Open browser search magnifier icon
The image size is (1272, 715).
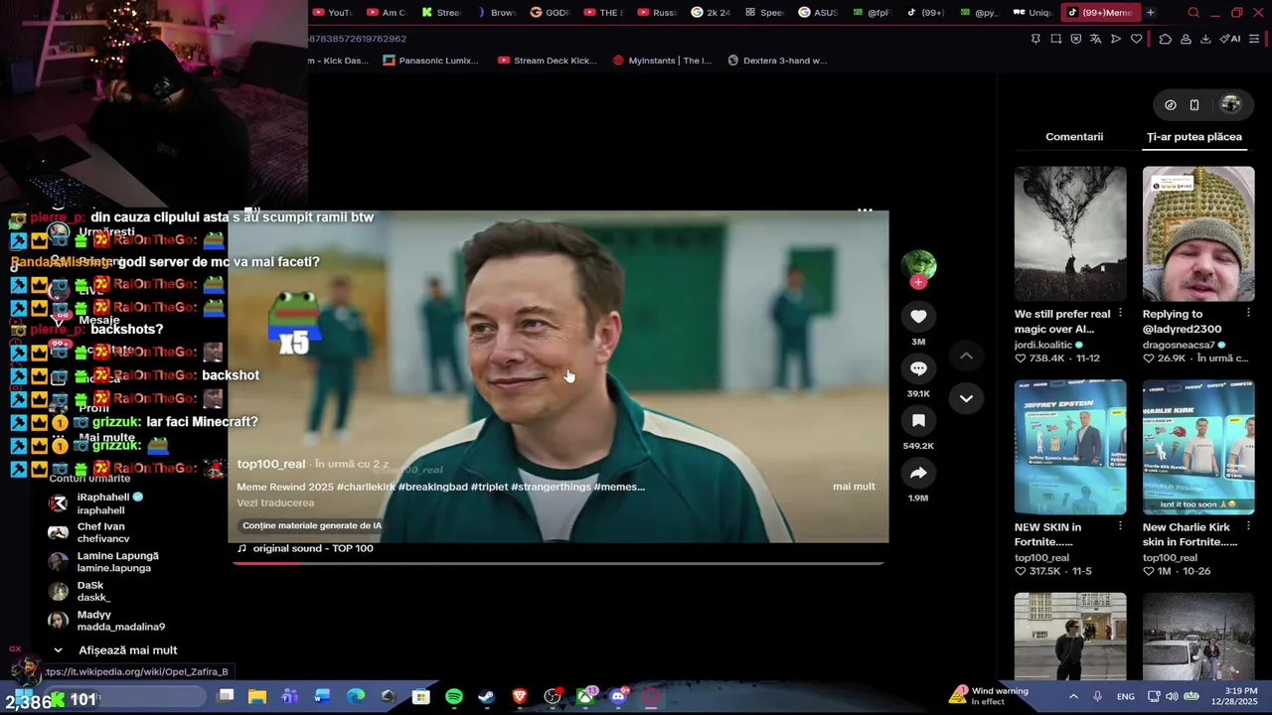pos(1193,13)
